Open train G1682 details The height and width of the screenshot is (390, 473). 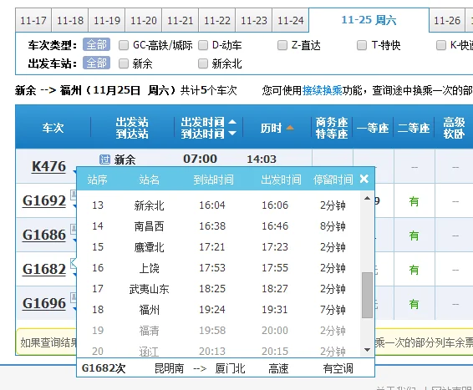[44, 269]
